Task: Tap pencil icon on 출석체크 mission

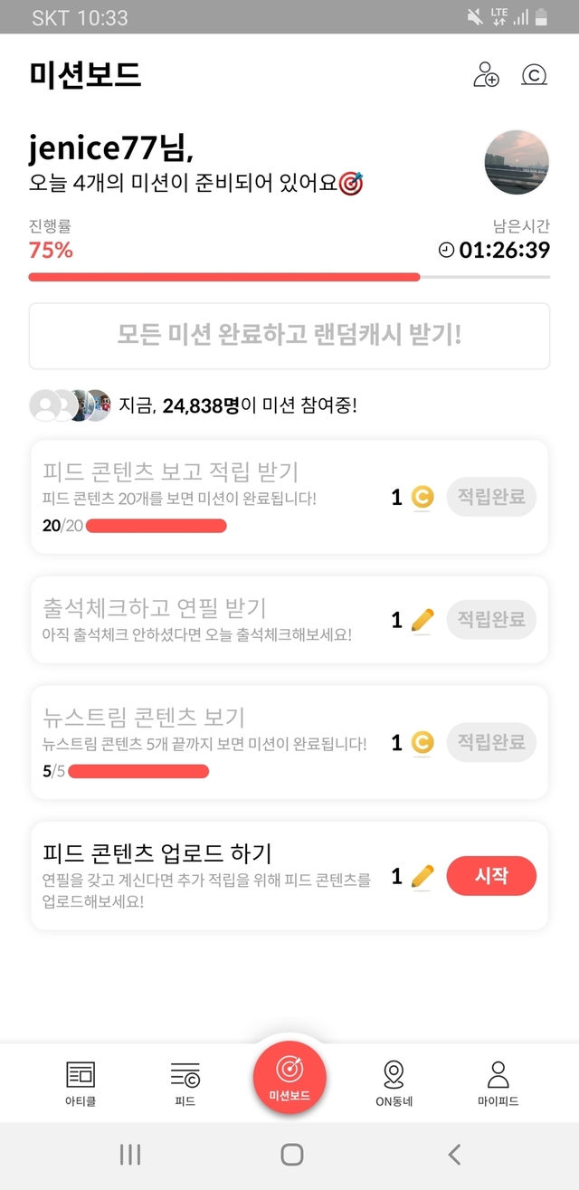Action: click(x=422, y=620)
